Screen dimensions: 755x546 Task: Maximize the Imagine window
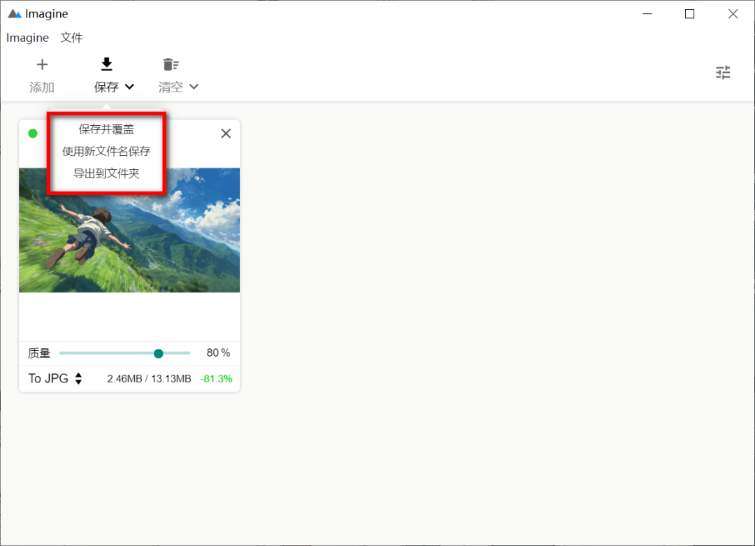(x=689, y=14)
